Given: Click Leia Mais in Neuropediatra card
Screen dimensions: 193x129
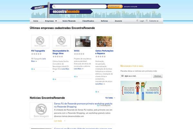Looking at the screenshot, I should coord(65,69).
